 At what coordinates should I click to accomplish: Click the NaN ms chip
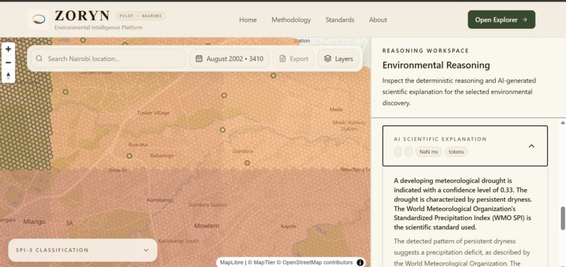coord(428,151)
